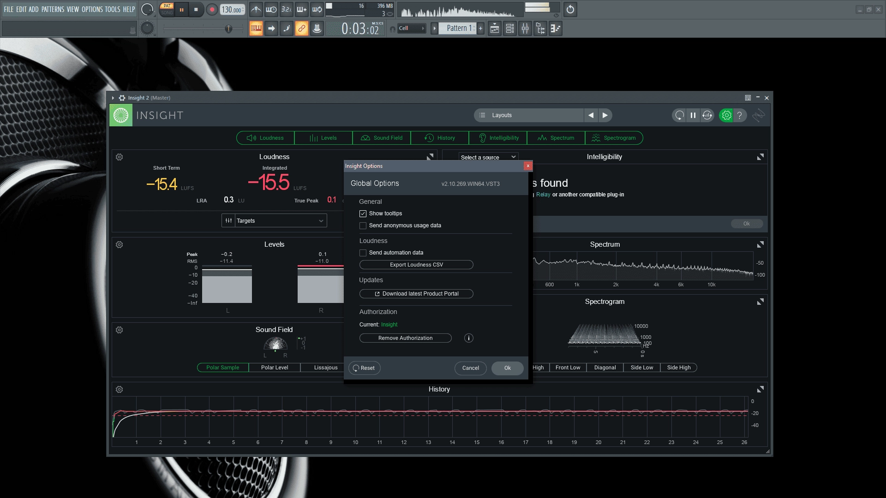Stop playback in FL Studio transport
This screenshot has height=498, width=886.
point(196,9)
